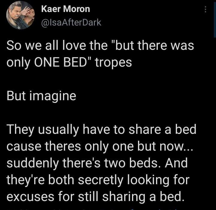Image resolution: width=216 pixels, height=210 pixels.
Task: Open the @IsaAfterDark handle
Action: (x=71, y=22)
